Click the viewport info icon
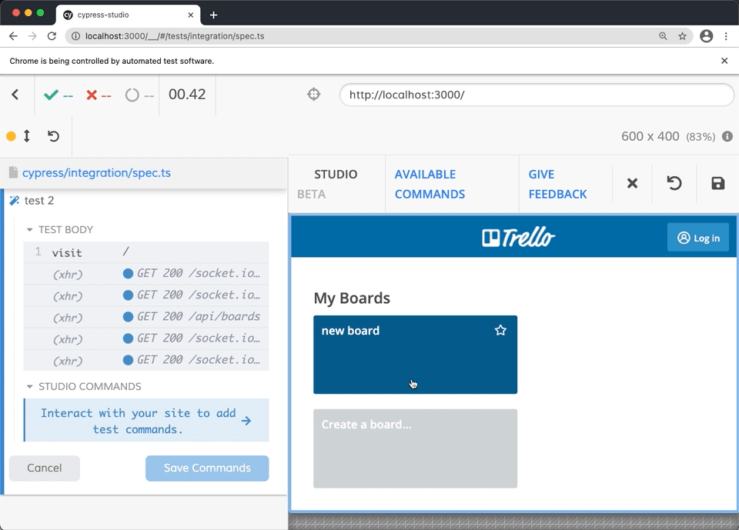 coord(727,136)
